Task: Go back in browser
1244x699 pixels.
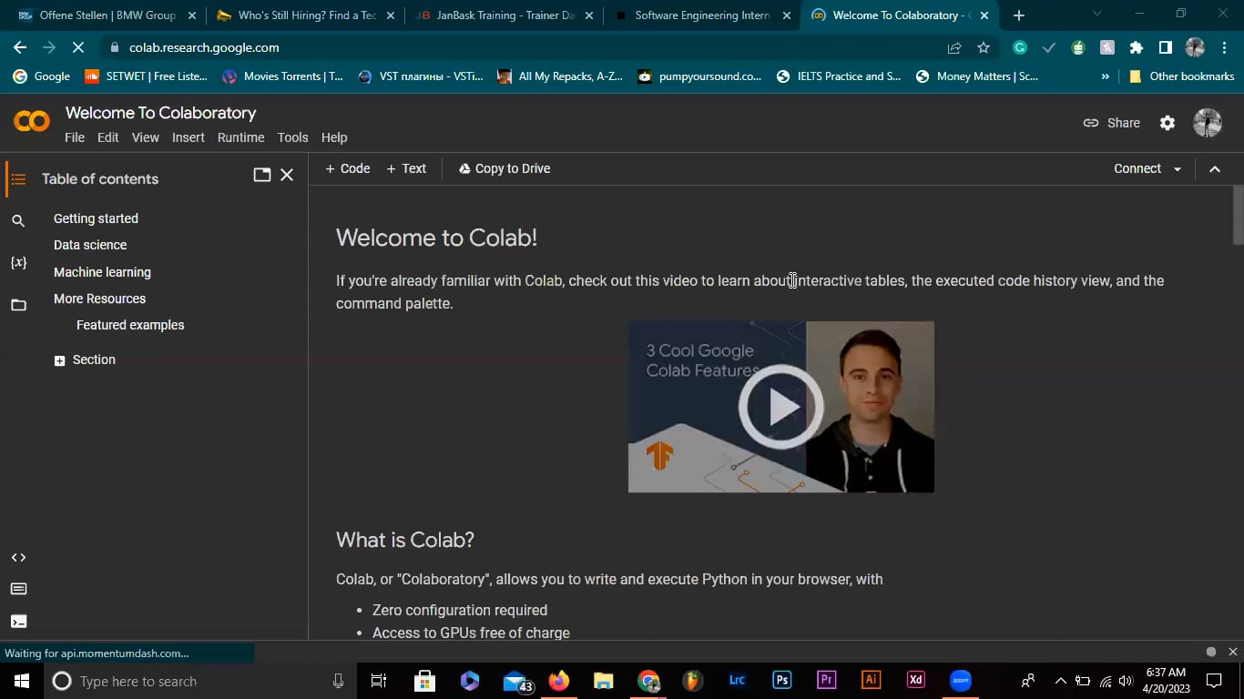Action: [x=20, y=47]
